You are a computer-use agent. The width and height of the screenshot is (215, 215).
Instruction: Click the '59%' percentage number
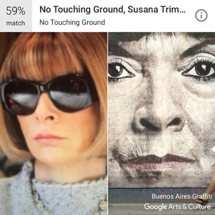coord(16,11)
